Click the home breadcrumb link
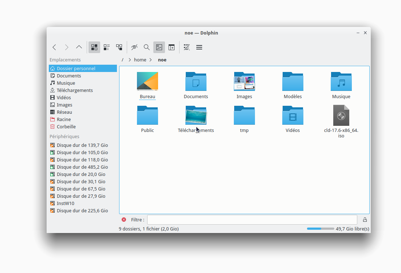 coord(140,60)
